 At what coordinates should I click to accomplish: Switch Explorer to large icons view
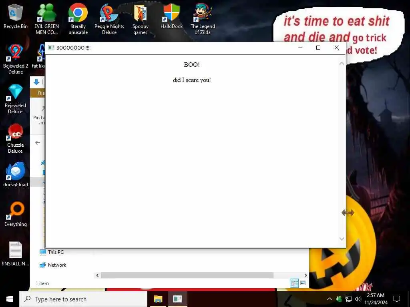(x=303, y=283)
